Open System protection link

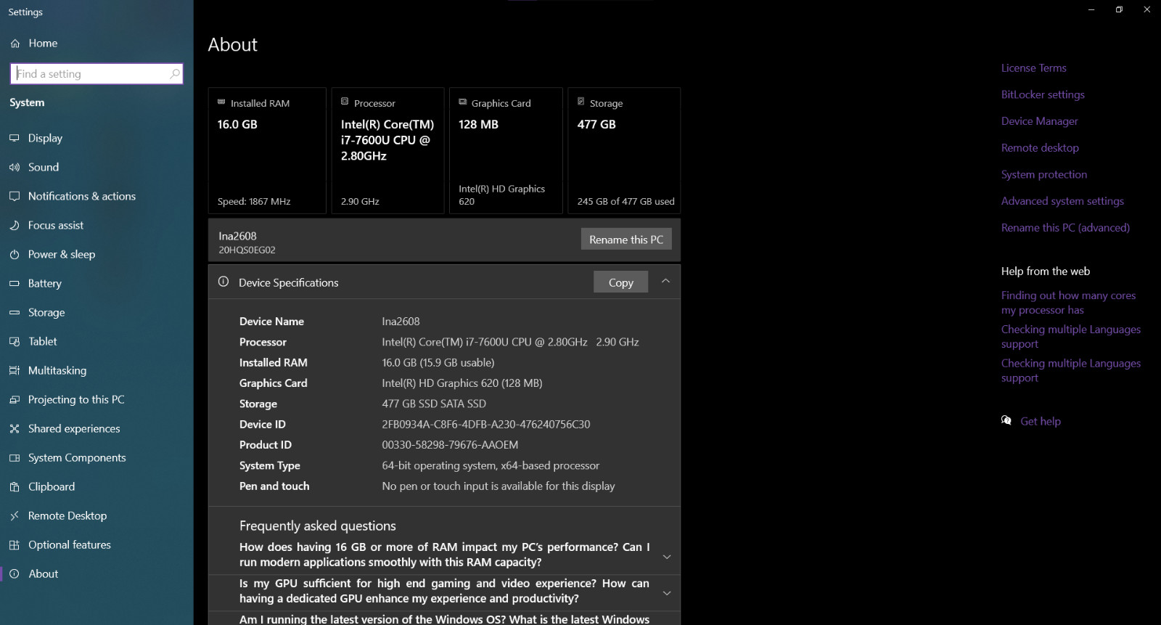pyautogui.click(x=1044, y=174)
